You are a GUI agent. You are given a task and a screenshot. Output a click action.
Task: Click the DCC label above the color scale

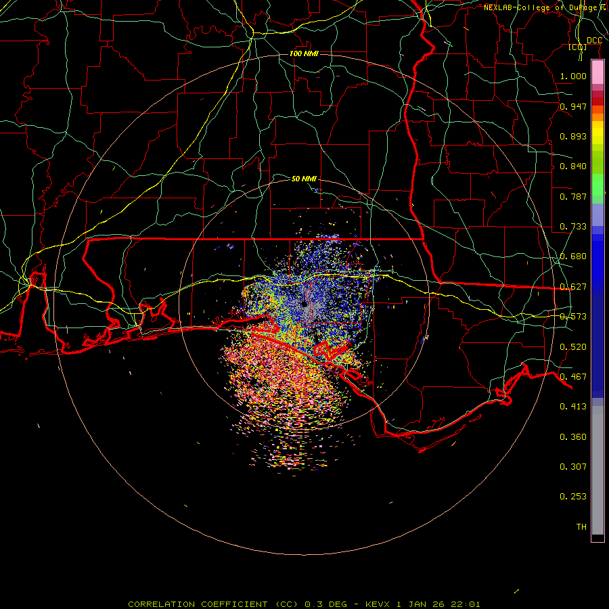point(594,41)
